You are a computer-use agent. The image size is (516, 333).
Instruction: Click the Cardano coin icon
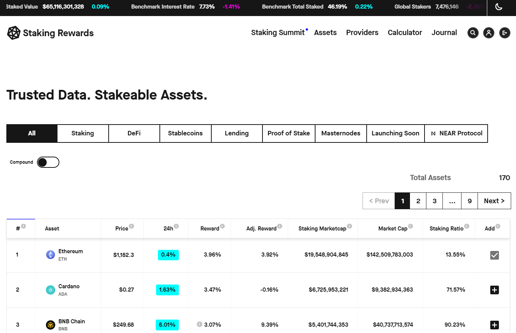point(50,290)
